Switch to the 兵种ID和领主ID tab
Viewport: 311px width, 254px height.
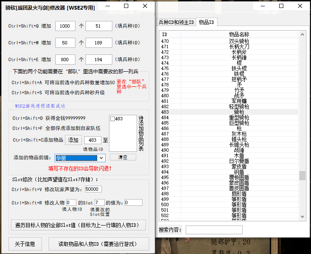176,22
